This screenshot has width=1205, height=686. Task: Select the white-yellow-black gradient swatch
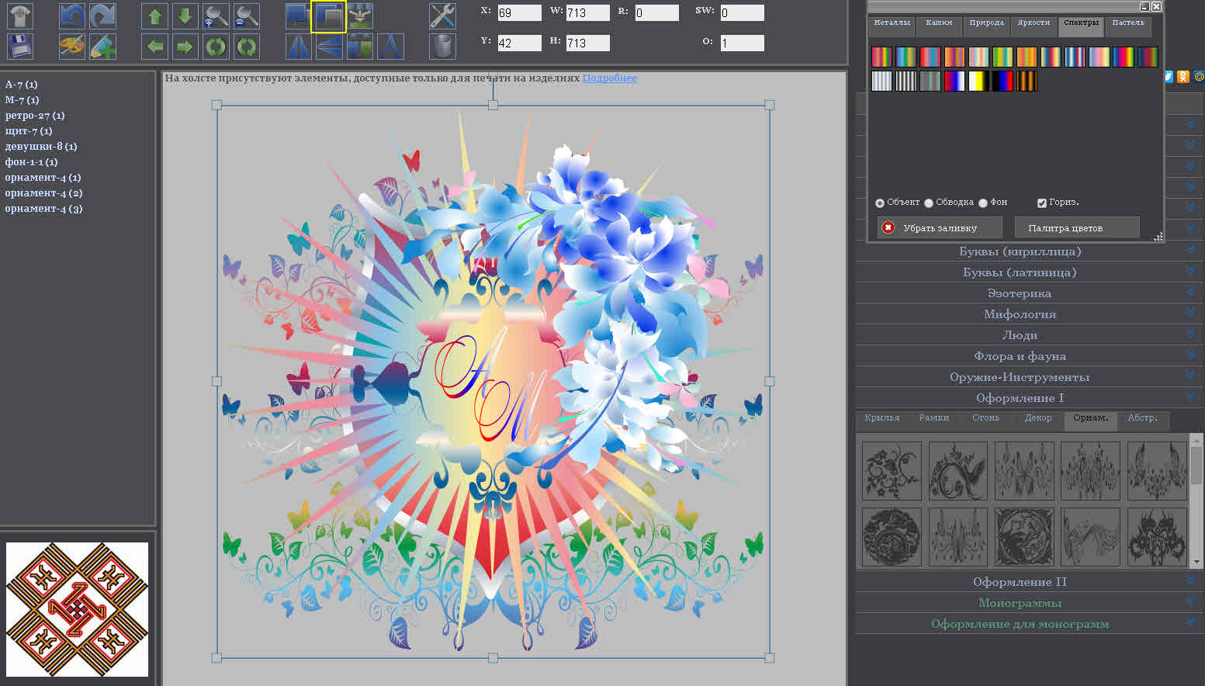(978, 81)
